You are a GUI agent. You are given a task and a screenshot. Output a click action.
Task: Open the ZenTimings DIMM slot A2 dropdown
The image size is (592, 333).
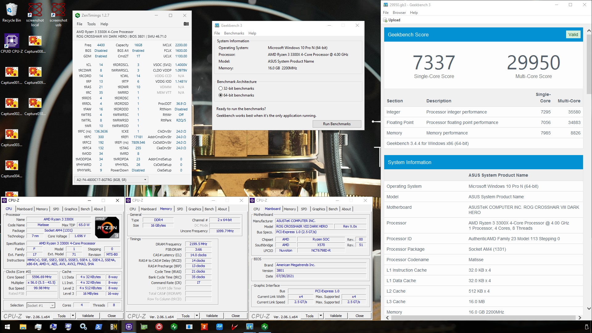tap(111, 180)
